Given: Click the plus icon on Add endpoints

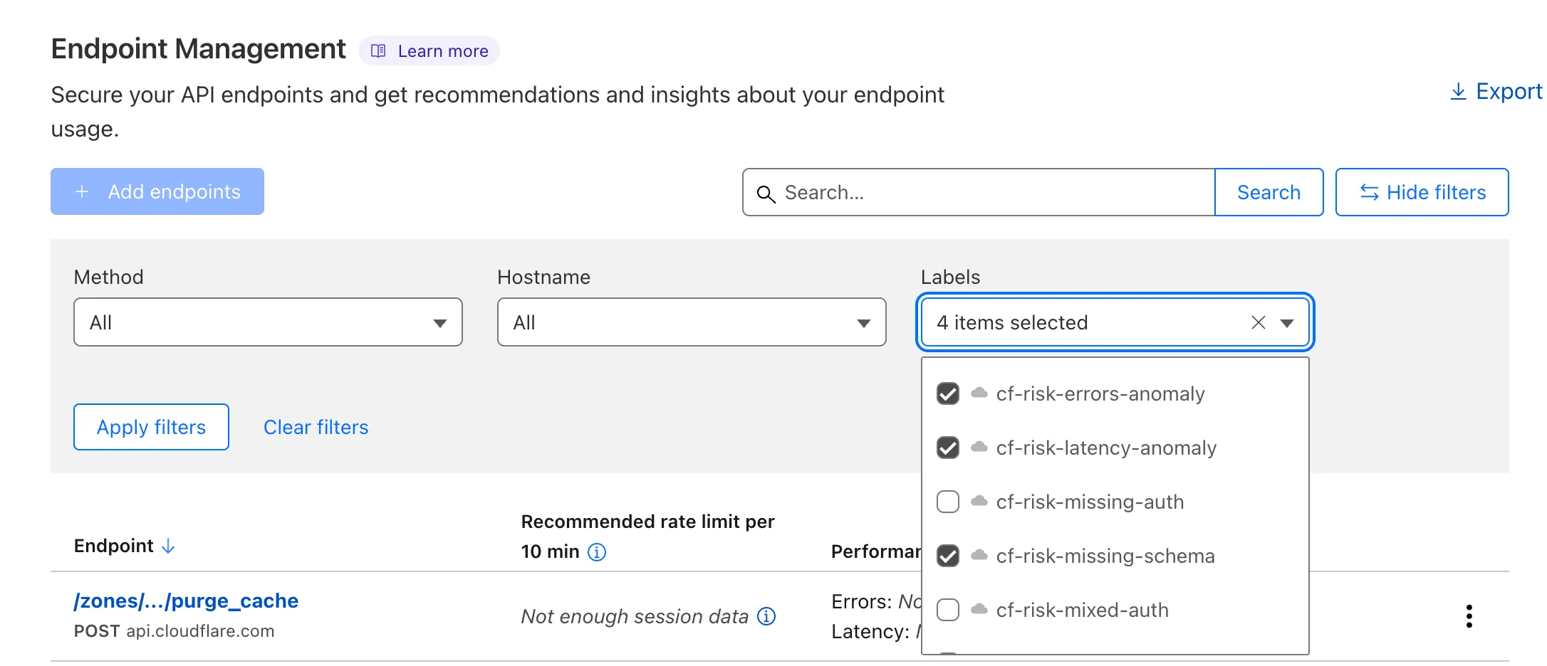Looking at the screenshot, I should pos(82,191).
